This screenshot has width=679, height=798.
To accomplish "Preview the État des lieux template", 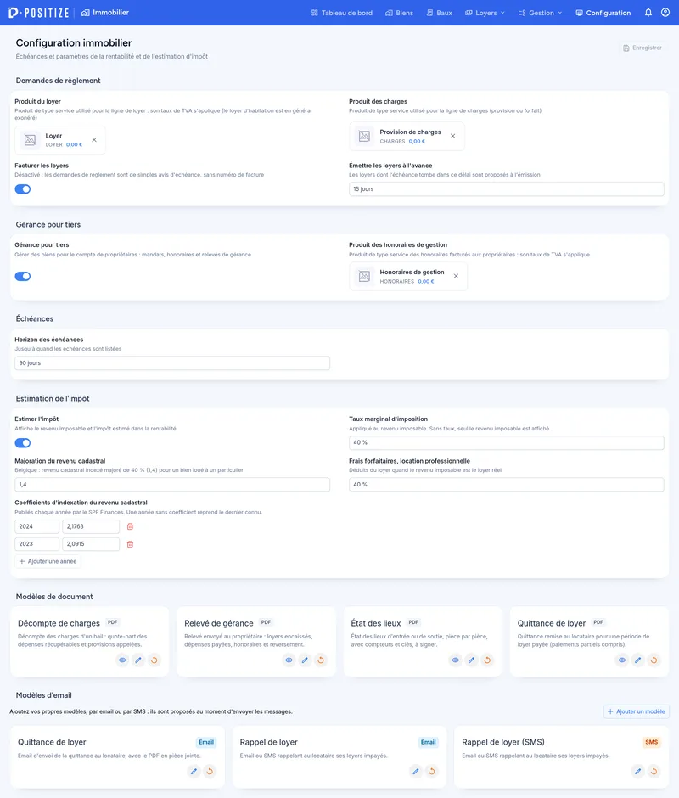I will point(456,660).
